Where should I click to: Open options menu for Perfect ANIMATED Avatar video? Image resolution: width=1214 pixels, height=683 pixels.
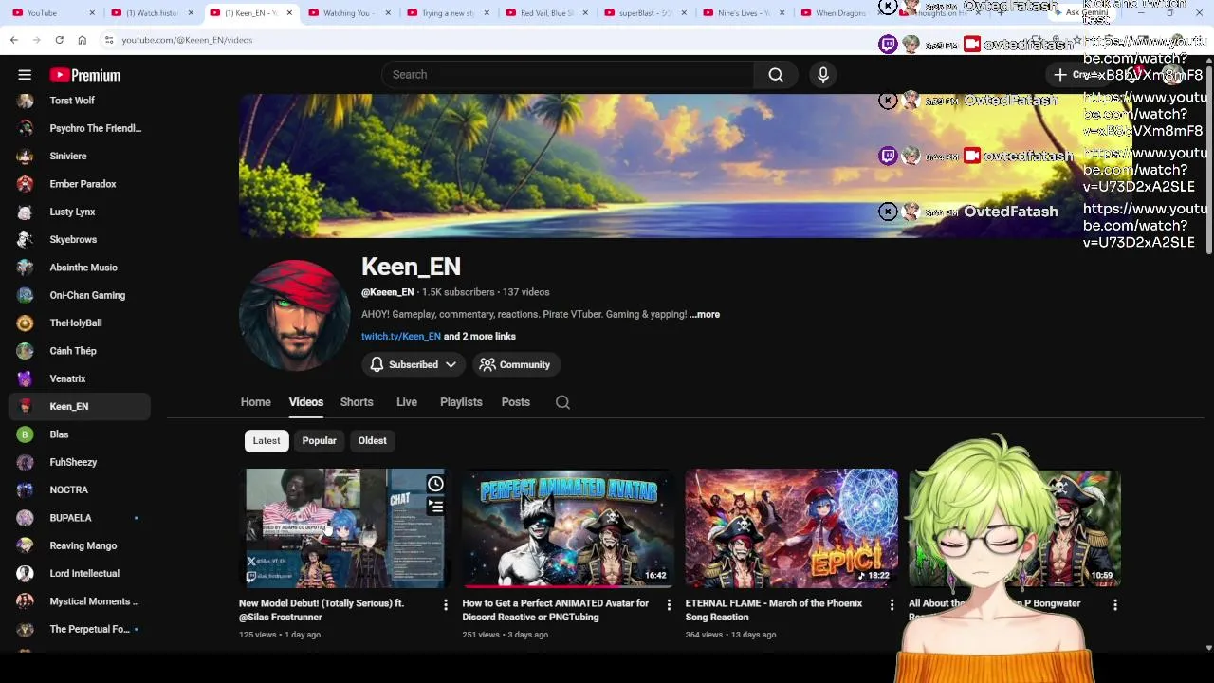click(669, 604)
